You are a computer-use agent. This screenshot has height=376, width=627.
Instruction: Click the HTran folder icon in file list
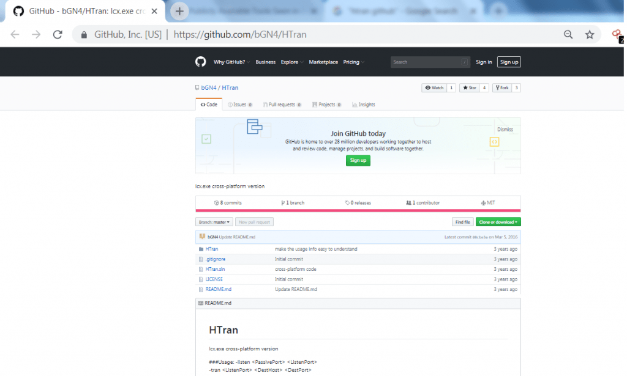201,249
